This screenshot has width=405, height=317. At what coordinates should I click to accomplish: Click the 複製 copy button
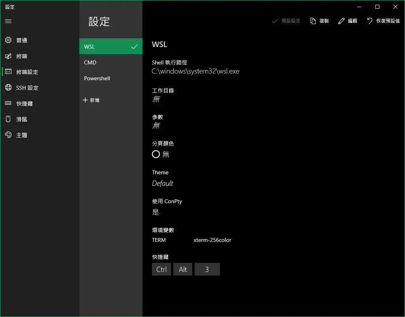319,21
